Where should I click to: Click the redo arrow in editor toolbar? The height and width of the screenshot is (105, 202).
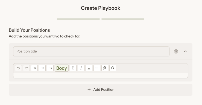pyautogui.click(x=27, y=68)
